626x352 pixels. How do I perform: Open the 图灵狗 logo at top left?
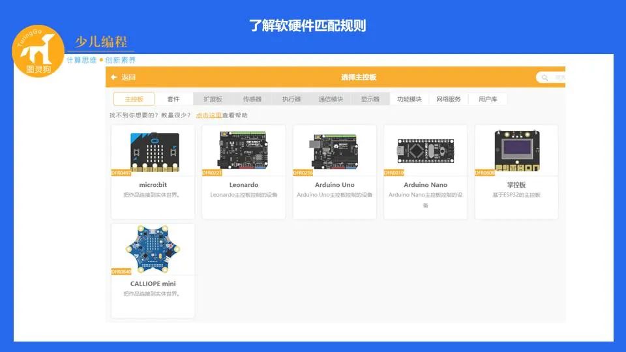click(x=39, y=51)
